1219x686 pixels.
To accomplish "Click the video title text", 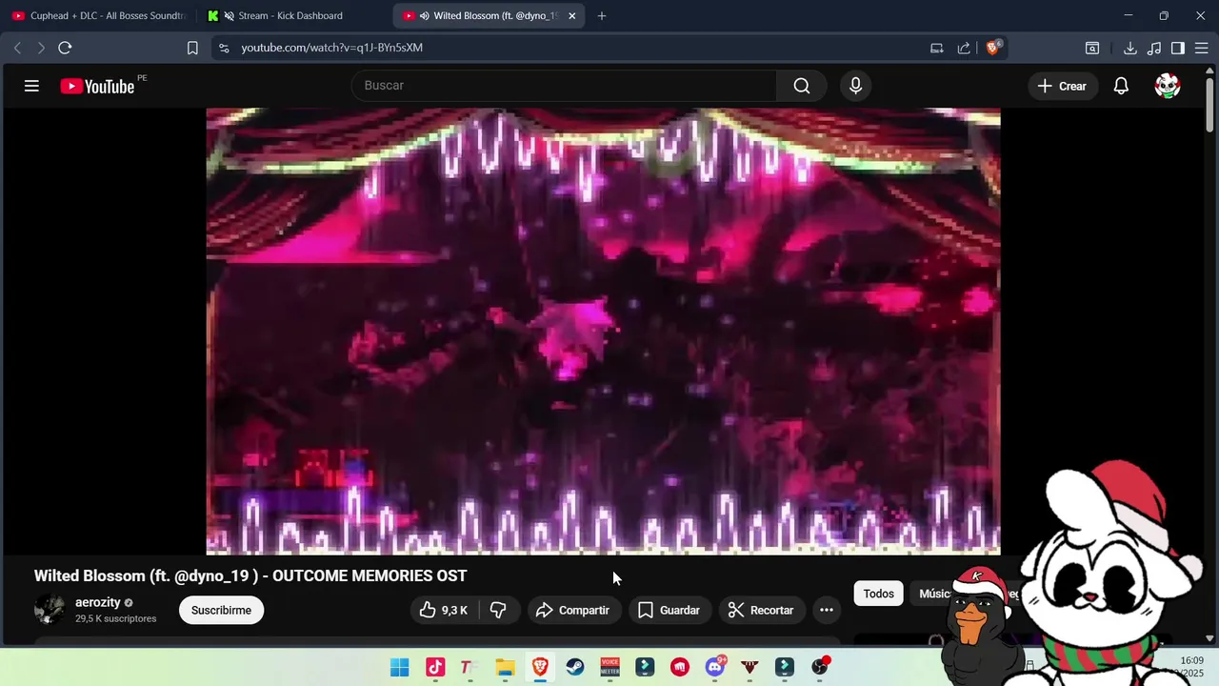I will point(250,575).
